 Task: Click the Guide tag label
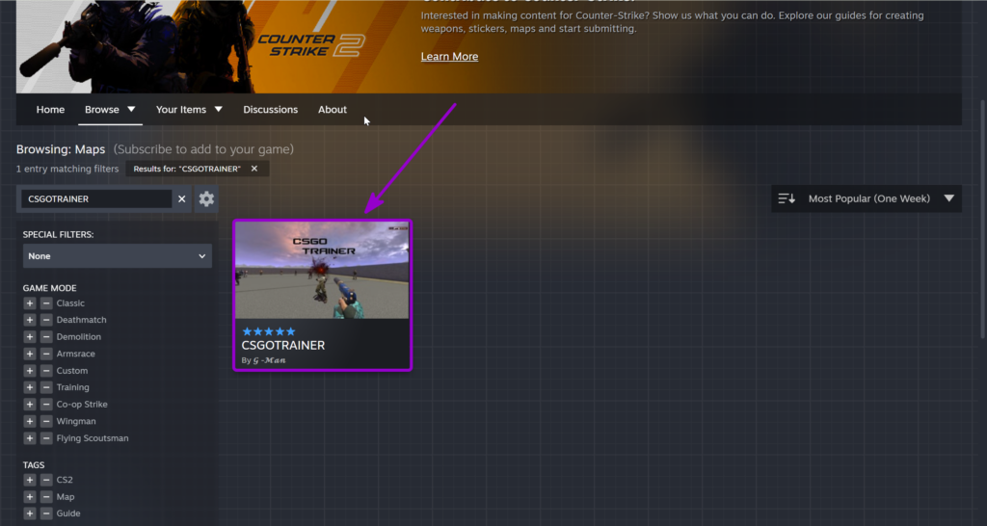tap(68, 513)
